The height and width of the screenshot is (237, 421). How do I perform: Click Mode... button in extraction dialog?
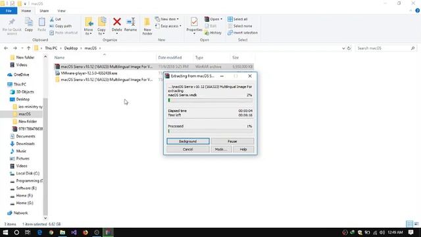(221, 149)
